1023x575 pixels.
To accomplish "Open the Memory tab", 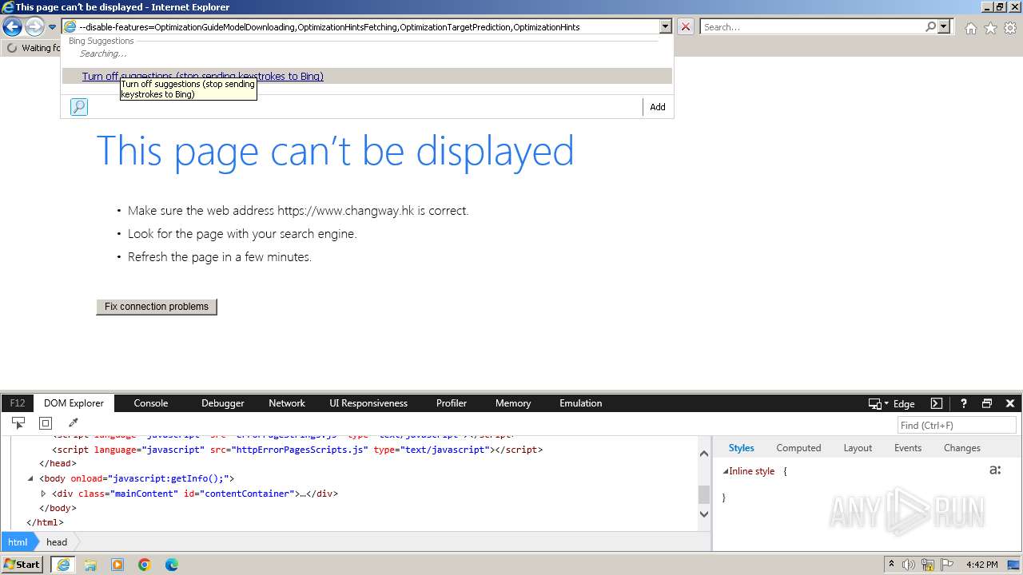I will click(x=513, y=403).
